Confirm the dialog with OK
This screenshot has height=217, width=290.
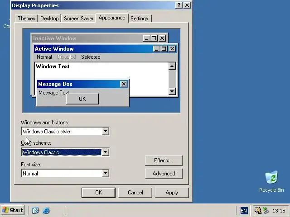coord(98,193)
